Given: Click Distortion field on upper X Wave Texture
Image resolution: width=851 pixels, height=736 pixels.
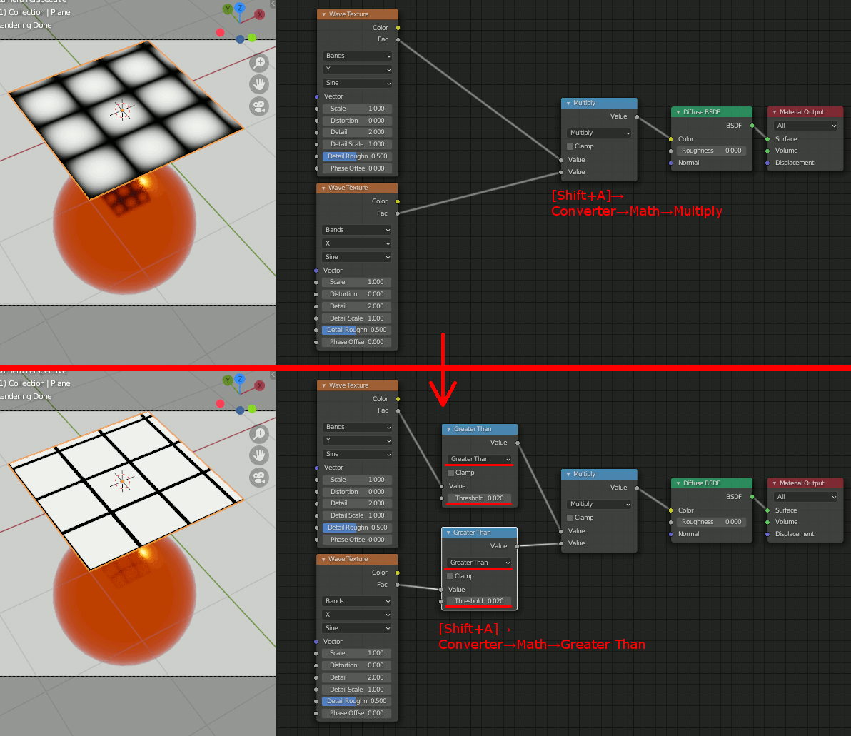Looking at the screenshot, I should [356, 294].
